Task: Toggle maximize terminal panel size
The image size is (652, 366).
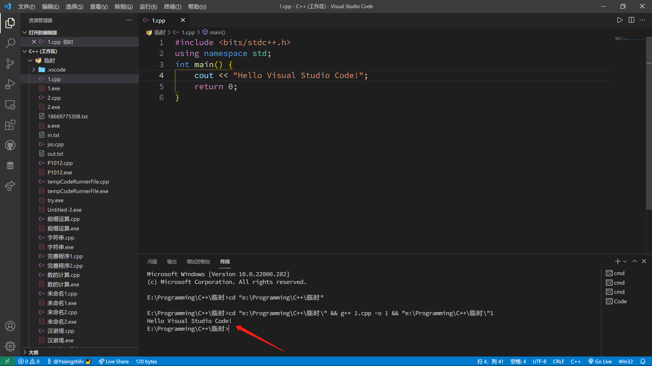Action: click(x=634, y=261)
